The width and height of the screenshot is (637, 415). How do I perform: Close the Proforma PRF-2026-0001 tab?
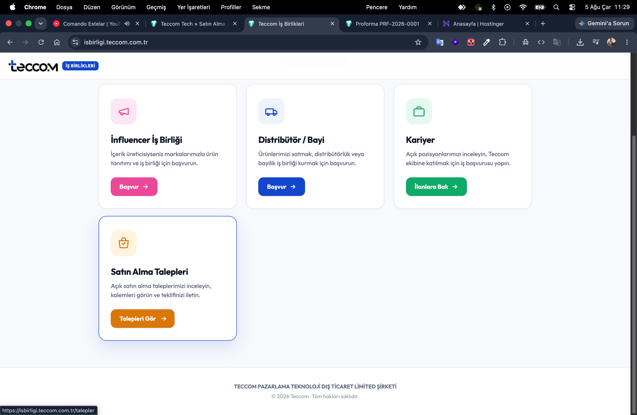click(x=430, y=24)
